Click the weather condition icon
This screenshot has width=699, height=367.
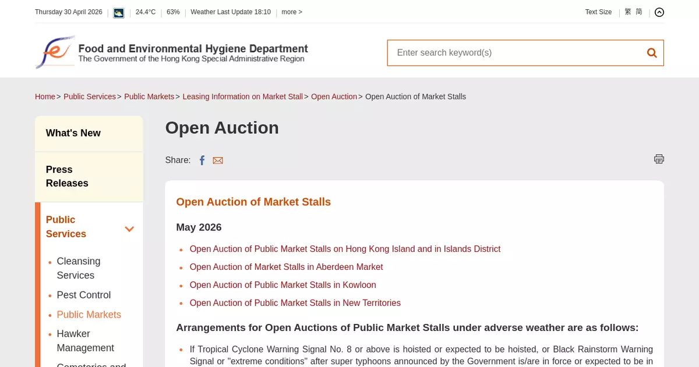click(x=119, y=12)
